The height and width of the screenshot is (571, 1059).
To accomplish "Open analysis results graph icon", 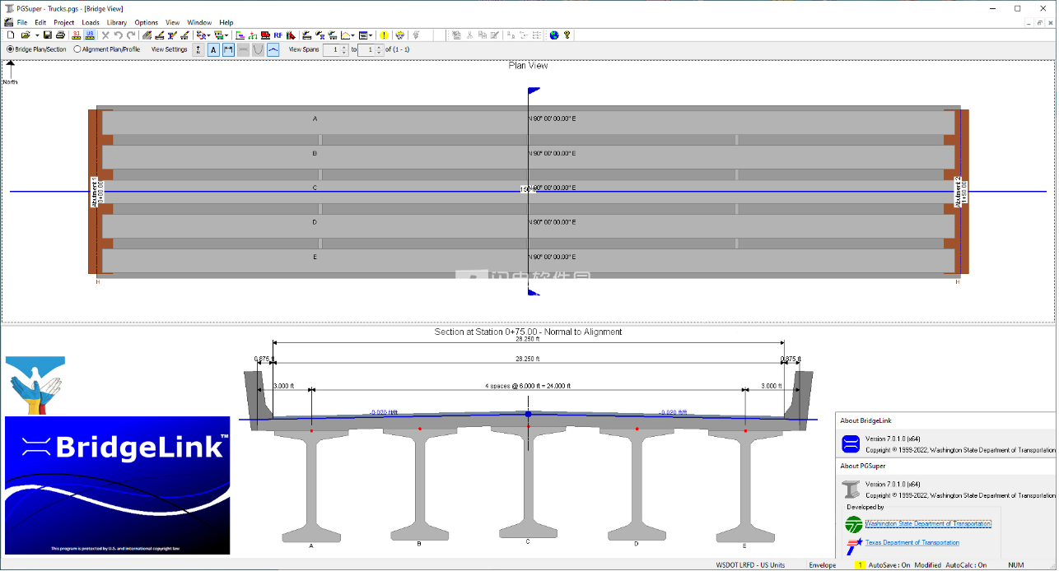I will [x=344, y=35].
